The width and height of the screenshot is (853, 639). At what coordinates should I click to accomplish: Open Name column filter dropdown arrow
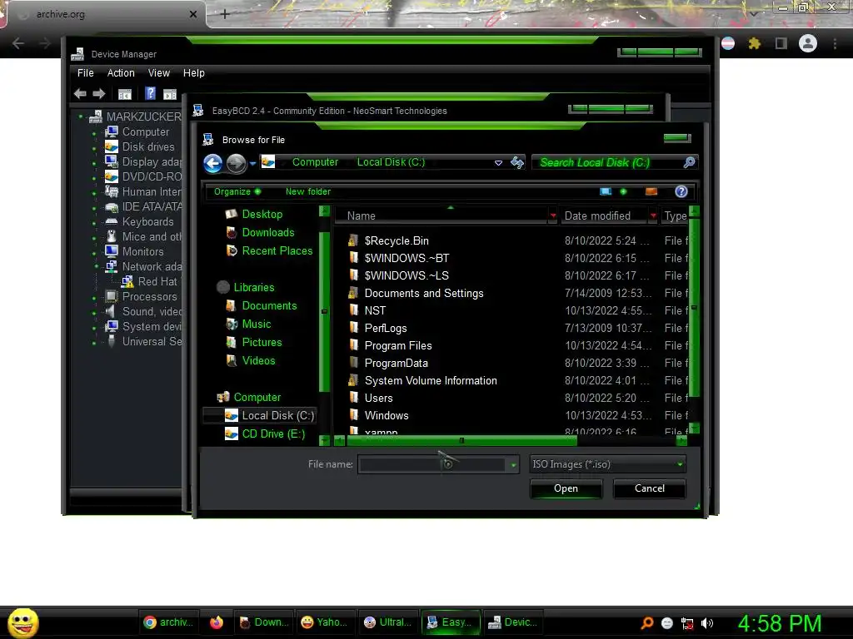(553, 215)
